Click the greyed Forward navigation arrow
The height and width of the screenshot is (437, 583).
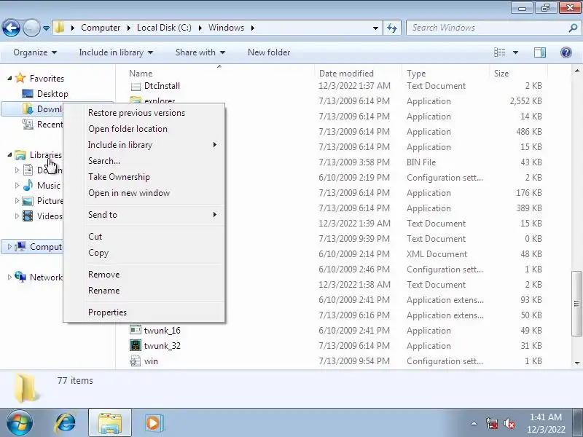(31, 28)
